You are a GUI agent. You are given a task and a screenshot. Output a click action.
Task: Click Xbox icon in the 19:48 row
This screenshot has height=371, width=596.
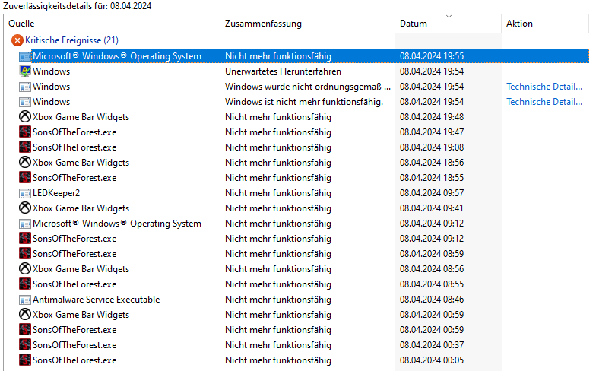click(x=25, y=117)
